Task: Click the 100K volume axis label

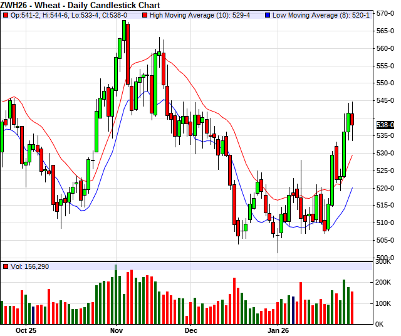Action: pyautogui.click(x=384, y=303)
